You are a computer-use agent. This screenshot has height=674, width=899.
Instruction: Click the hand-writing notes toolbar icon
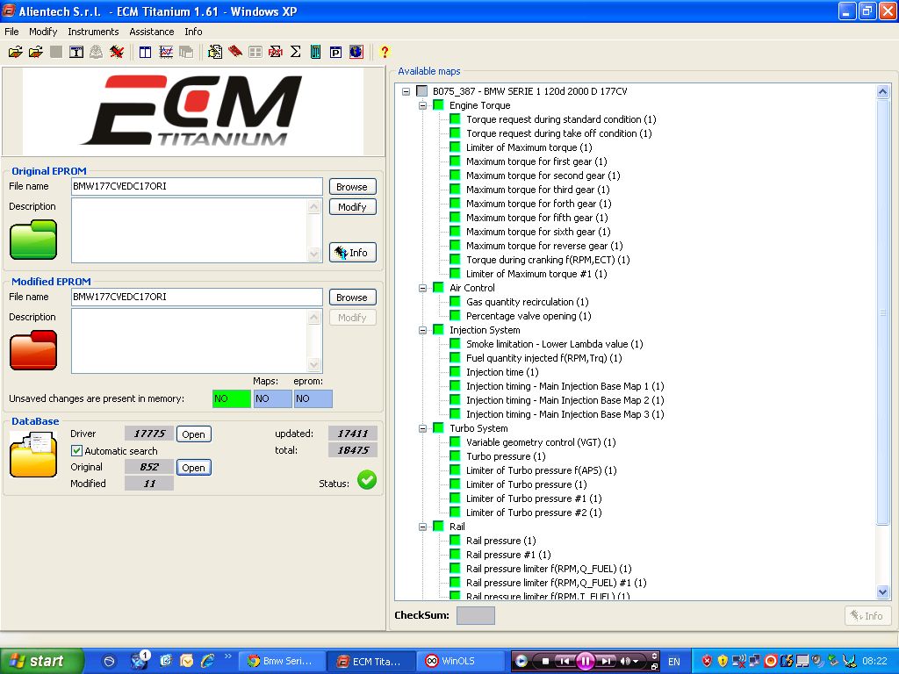[x=215, y=52]
